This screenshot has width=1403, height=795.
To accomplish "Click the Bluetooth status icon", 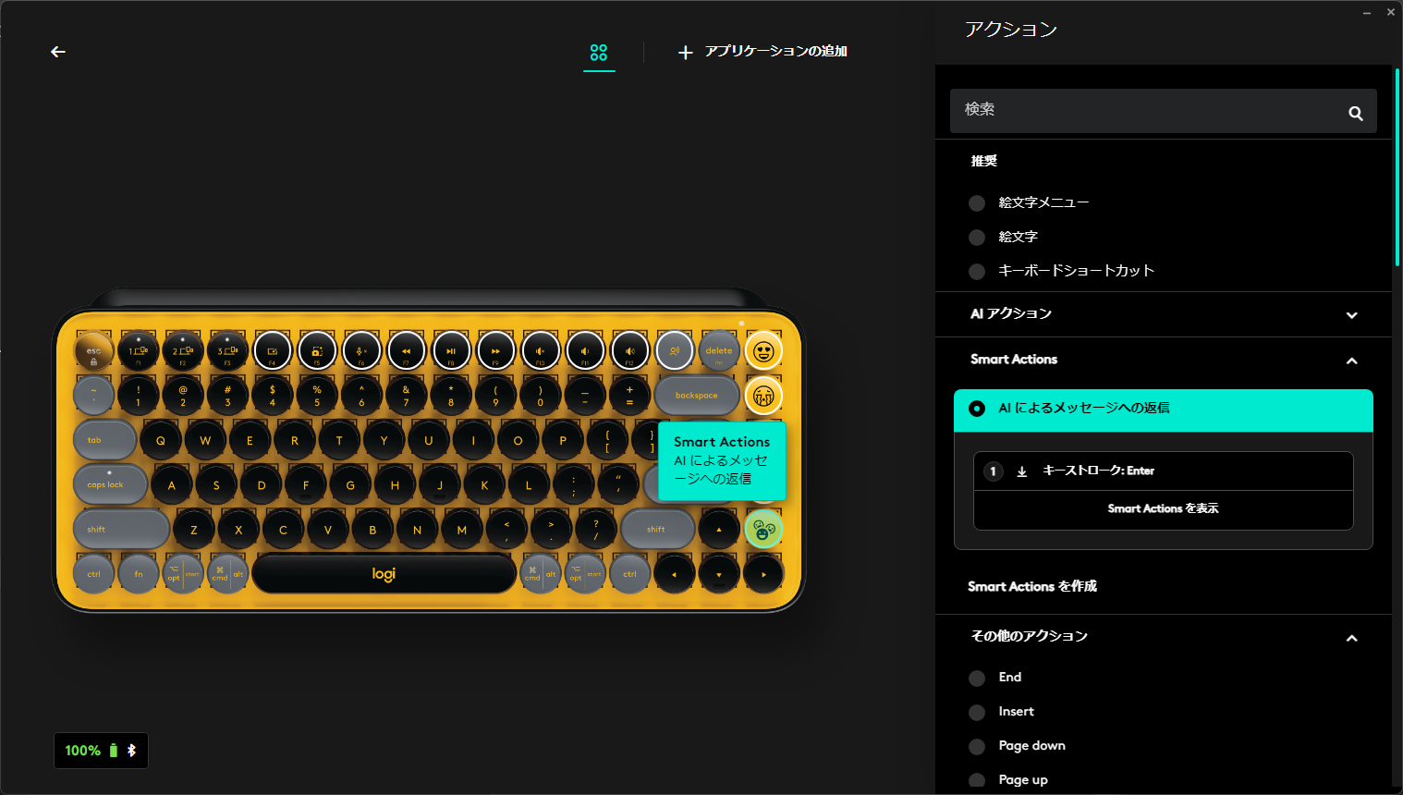I will 131,751.
